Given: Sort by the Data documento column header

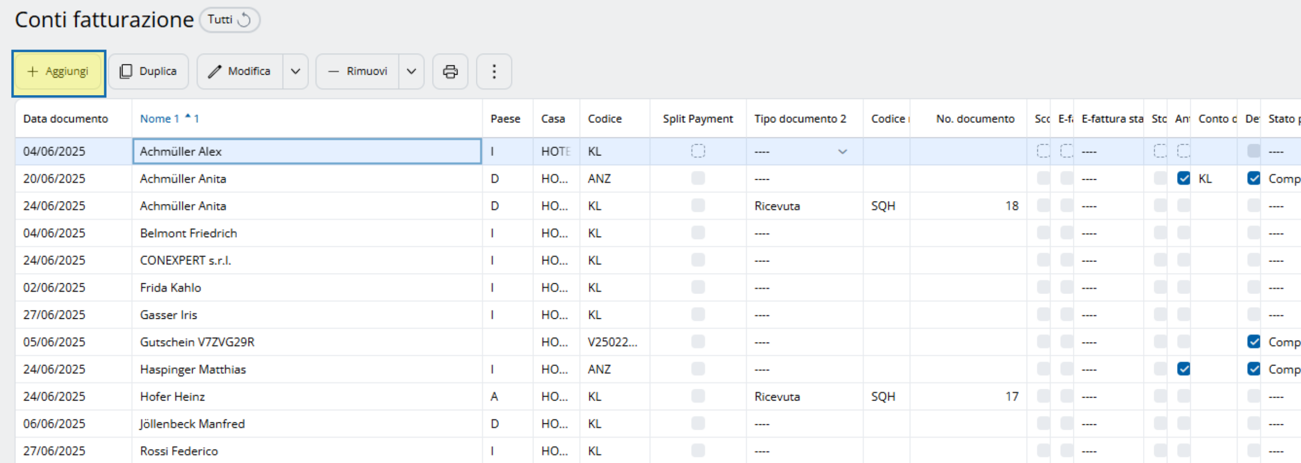Looking at the screenshot, I should click(65, 119).
